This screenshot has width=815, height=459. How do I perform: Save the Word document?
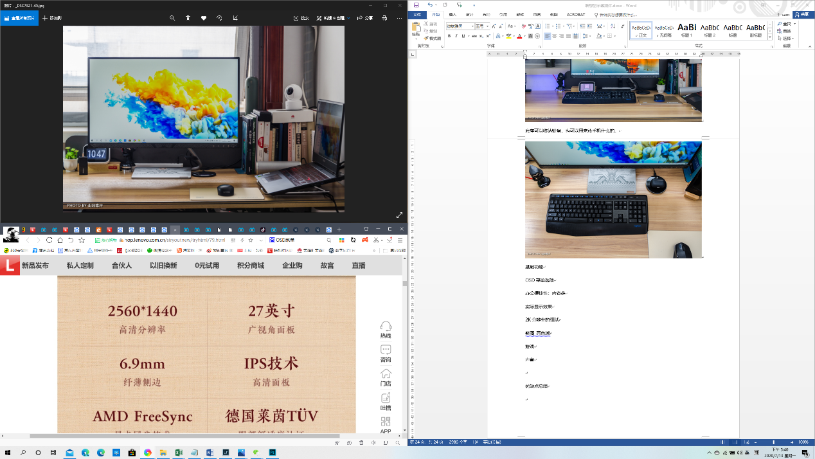(x=416, y=4)
